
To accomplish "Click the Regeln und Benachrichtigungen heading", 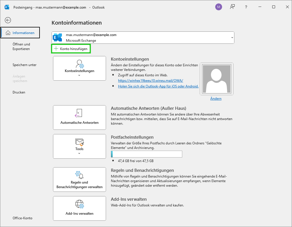I will coord(142,170).
